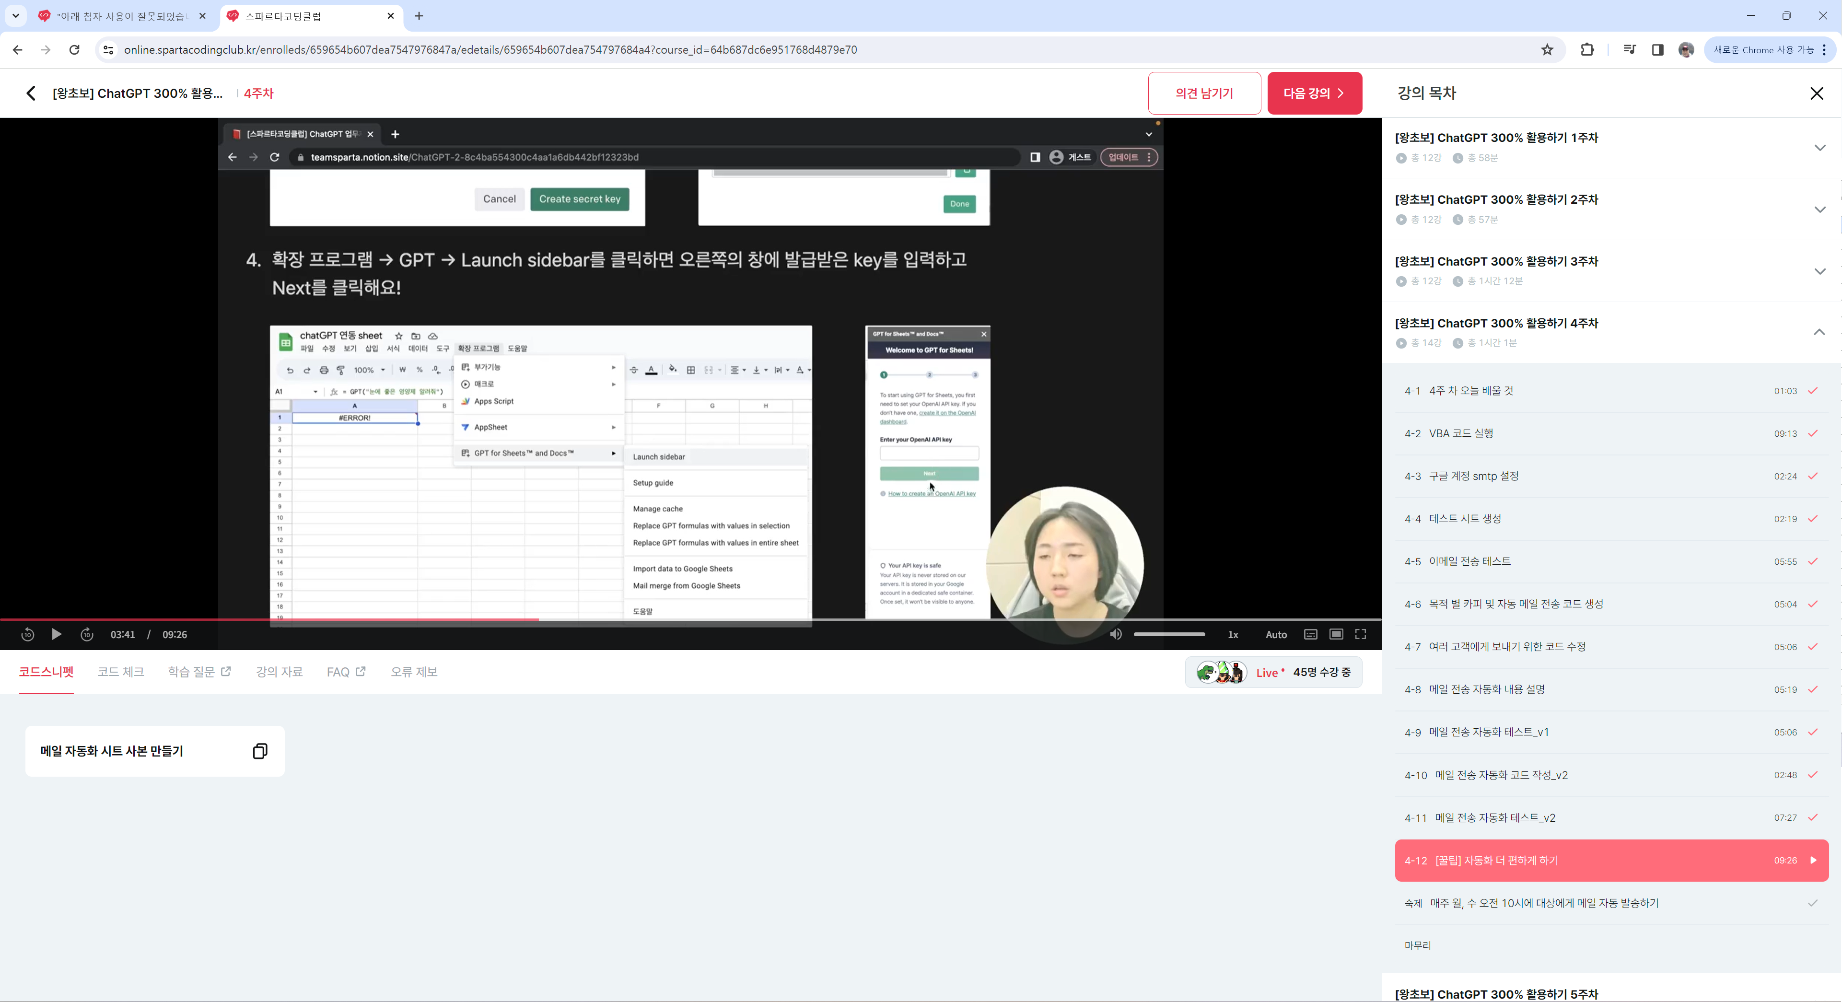The width and height of the screenshot is (1842, 1002).
Task: Open site information icon in address bar
Action: pos(108,50)
